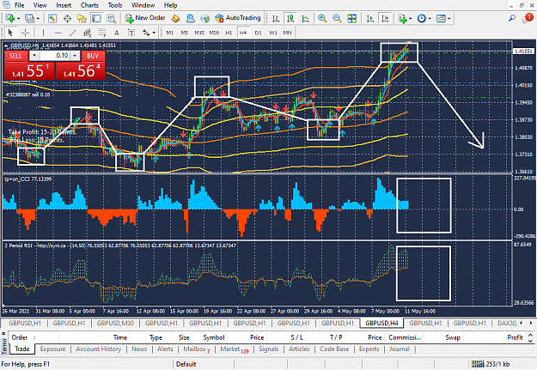The width and height of the screenshot is (537, 370).
Task: Open the arrows objects dropdown
Action: coord(149,33)
